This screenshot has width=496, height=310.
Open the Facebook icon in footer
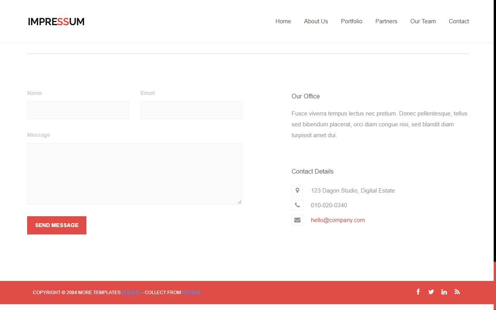(418, 292)
